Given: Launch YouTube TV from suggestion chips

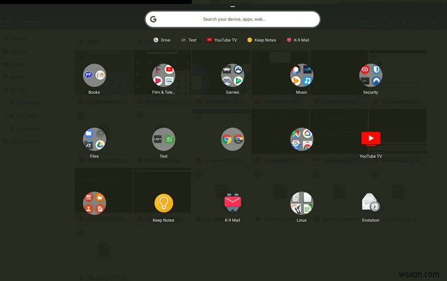Looking at the screenshot, I should pyautogui.click(x=222, y=40).
